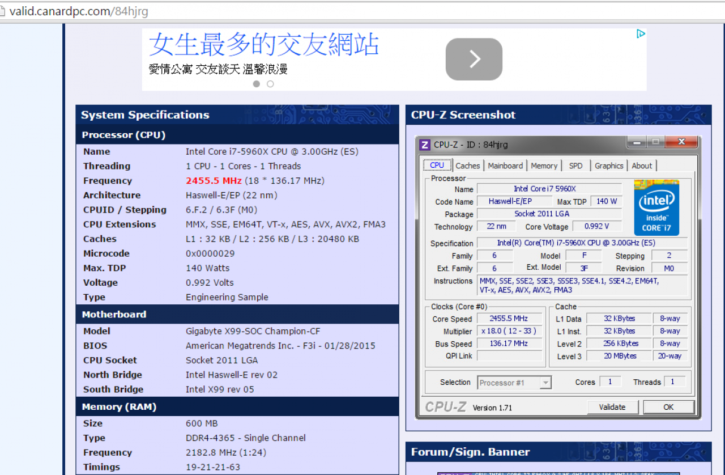Click the Forum/Sign. Banner heading
This screenshot has height=475, width=725.
[470, 452]
